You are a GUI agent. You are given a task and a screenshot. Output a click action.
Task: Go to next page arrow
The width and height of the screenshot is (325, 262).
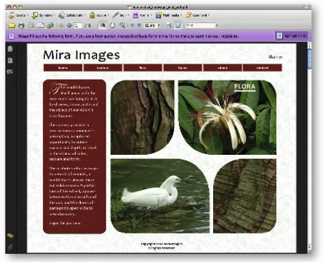(x=70, y=25)
